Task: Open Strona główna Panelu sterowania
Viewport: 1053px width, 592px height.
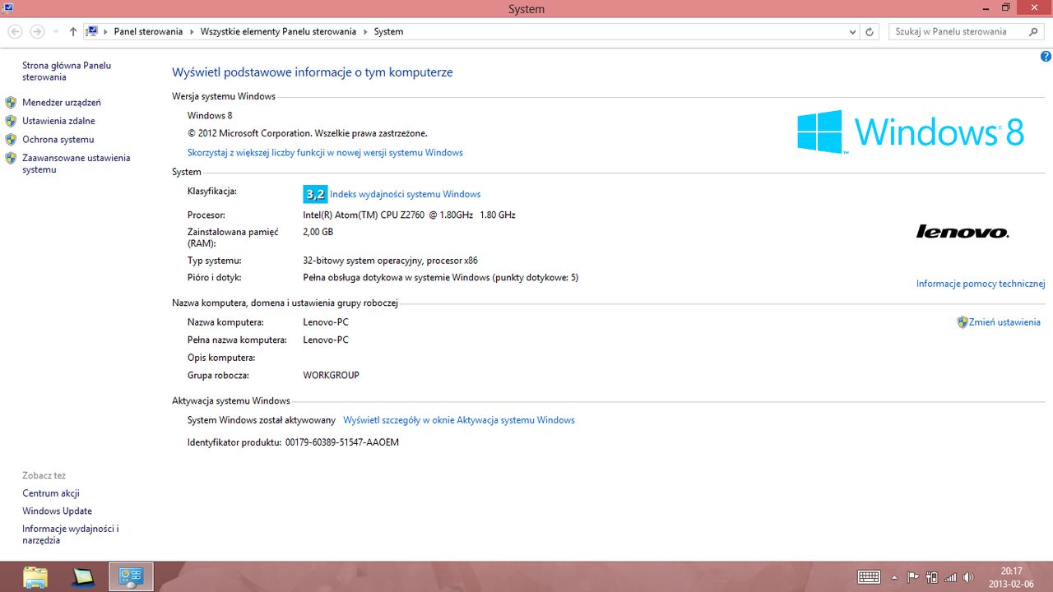Action: tap(67, 71)
